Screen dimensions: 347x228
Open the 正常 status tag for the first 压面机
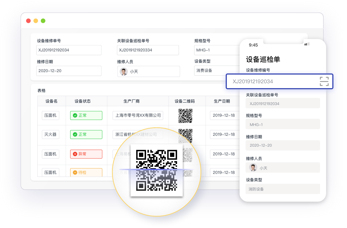(86, 115)
